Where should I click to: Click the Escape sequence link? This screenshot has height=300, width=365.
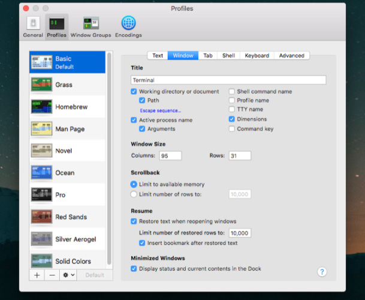click(161, 111)
